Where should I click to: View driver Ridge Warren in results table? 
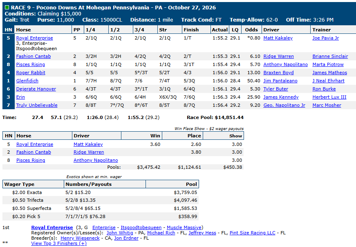[279, 56]
